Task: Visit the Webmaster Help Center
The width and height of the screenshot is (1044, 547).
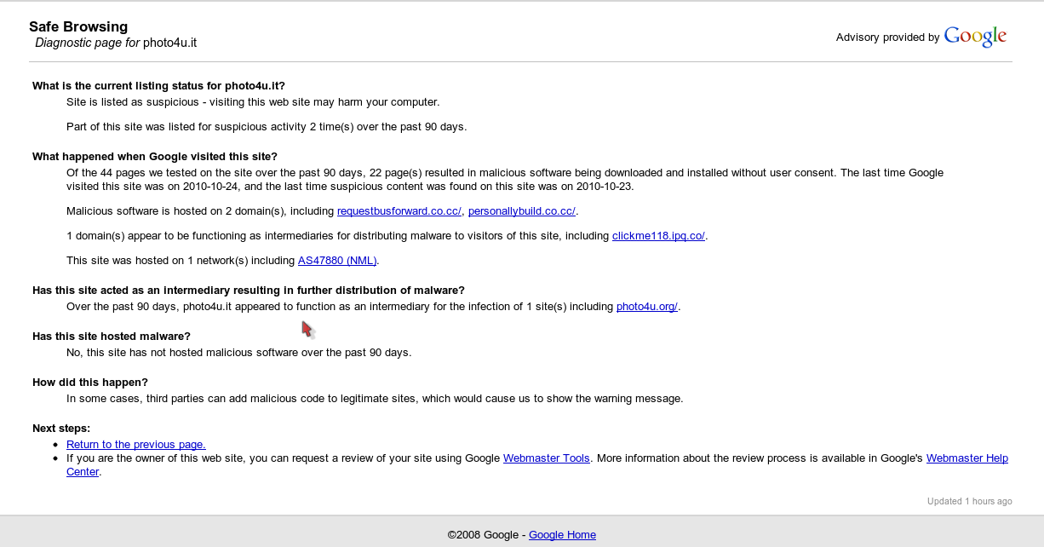Action: pyautogui.click(x=967, y=458)
